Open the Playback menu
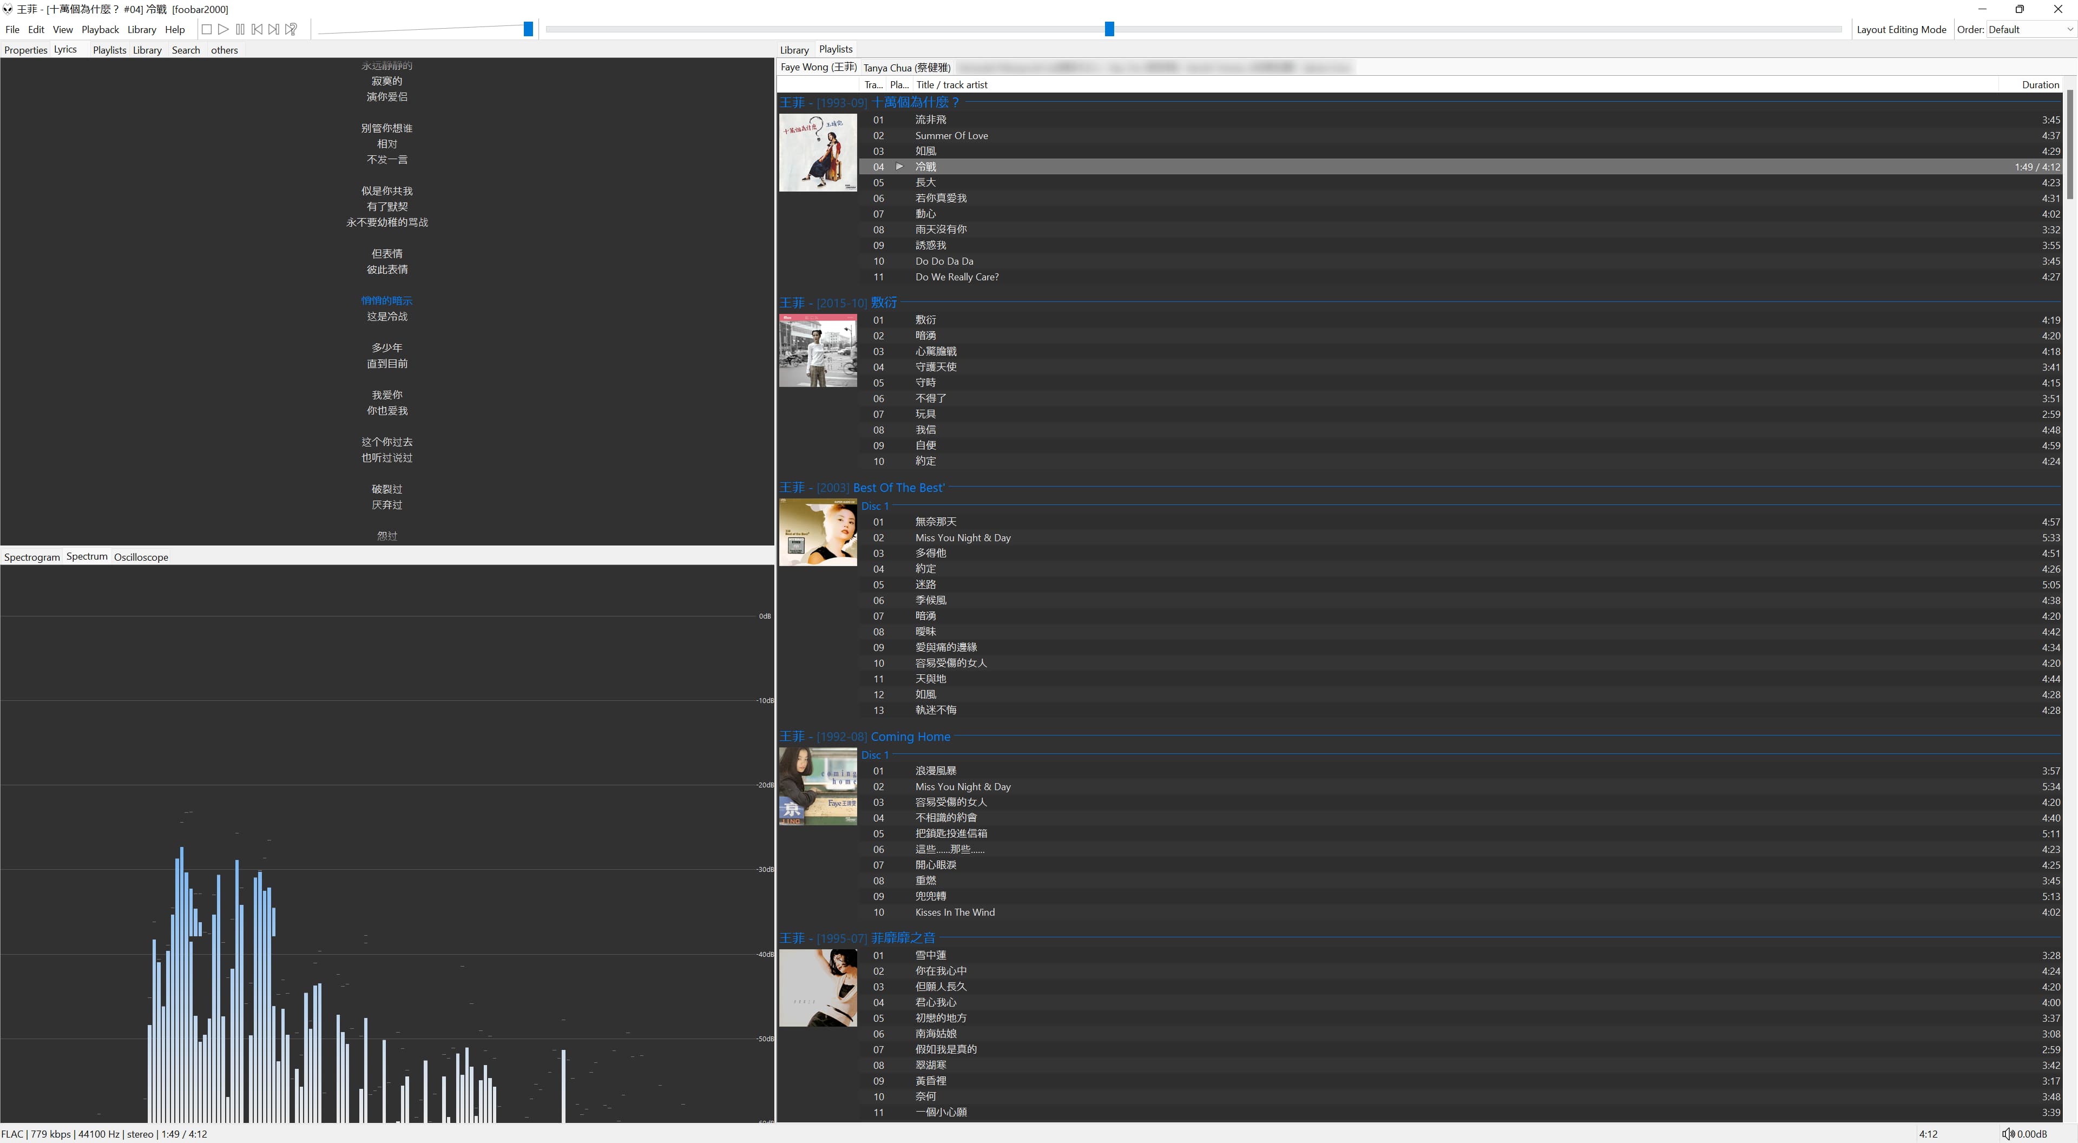Viewport: 2078px width, 1143px height. click(100, 30)
